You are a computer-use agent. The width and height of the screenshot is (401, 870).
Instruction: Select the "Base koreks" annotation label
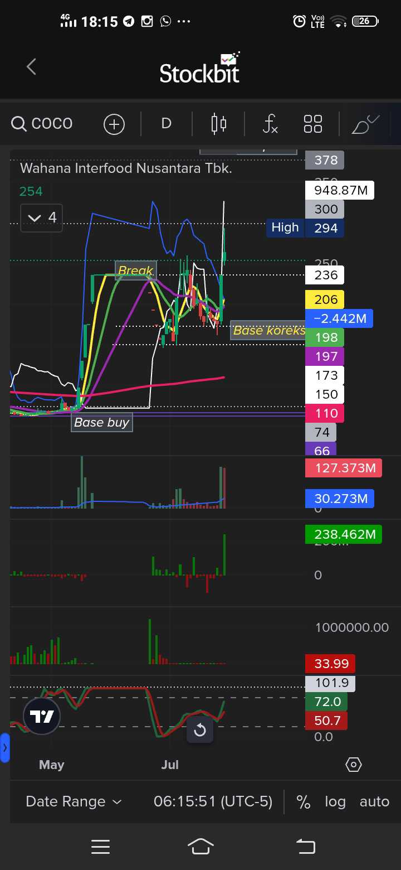tap(268, 330)
